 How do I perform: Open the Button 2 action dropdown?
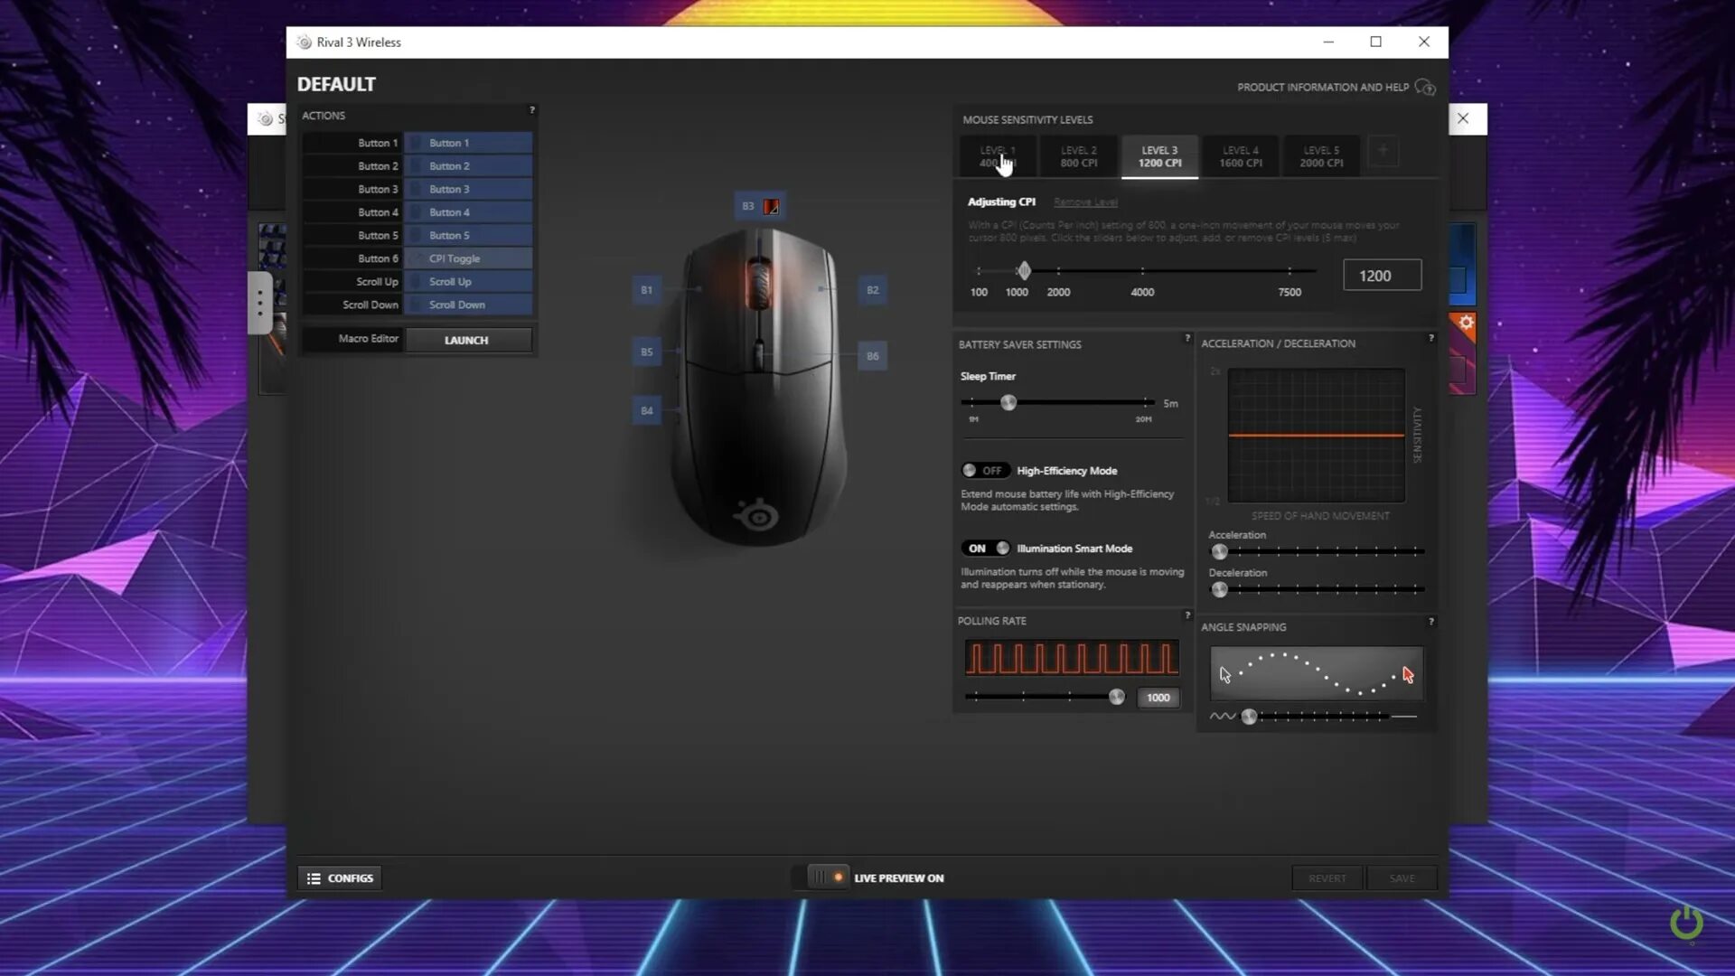468,166
